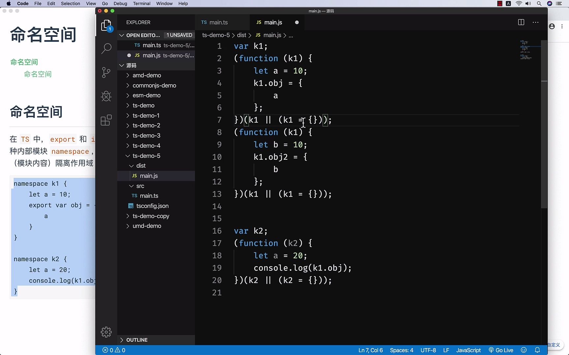This screenshot has height=355, width=569.
Task: Click the dist breadcrumb segment
Action: (x=241, y=35)
